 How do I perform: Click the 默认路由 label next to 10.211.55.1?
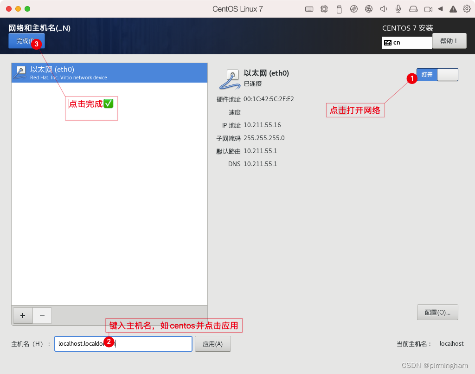[228, 151]
